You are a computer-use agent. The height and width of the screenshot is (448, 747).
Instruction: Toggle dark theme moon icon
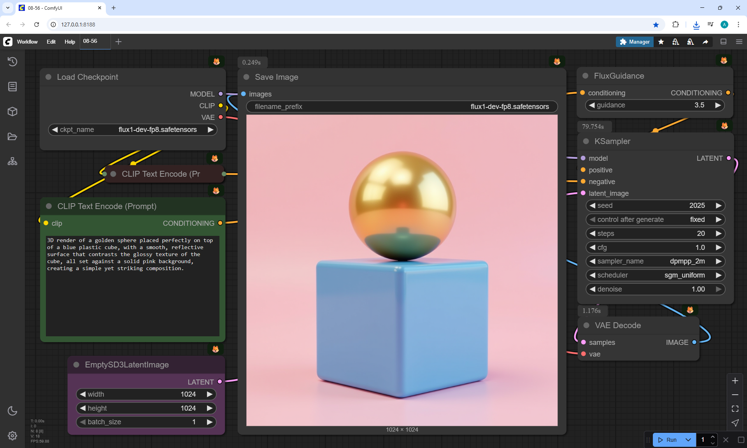12,411
